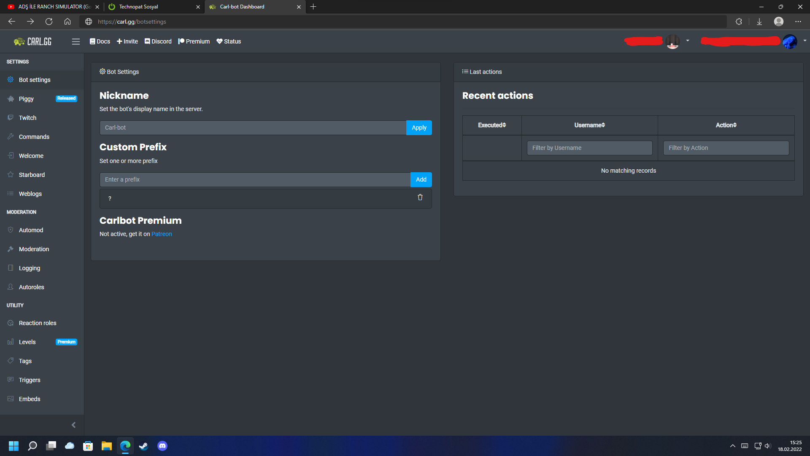Open the Starboard settings page
This screenshot has width=810, height=456.
(x=32, y=175)
